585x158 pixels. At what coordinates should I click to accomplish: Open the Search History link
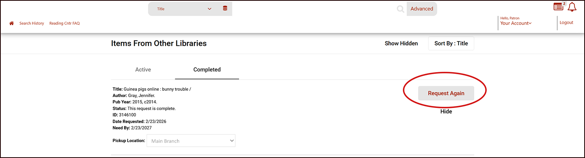32,23
